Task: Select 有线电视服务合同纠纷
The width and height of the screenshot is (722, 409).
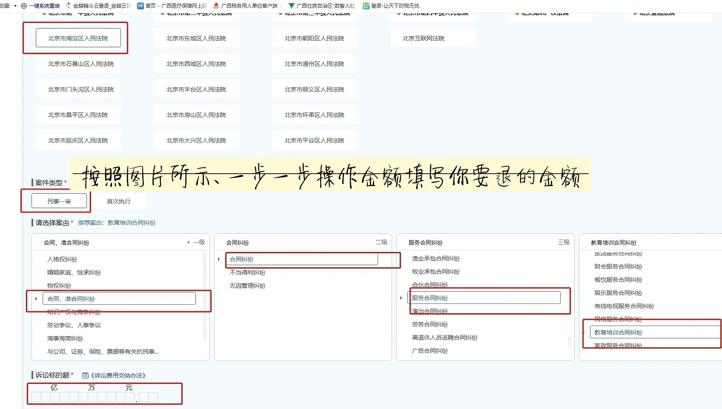Action: [624, 306]
